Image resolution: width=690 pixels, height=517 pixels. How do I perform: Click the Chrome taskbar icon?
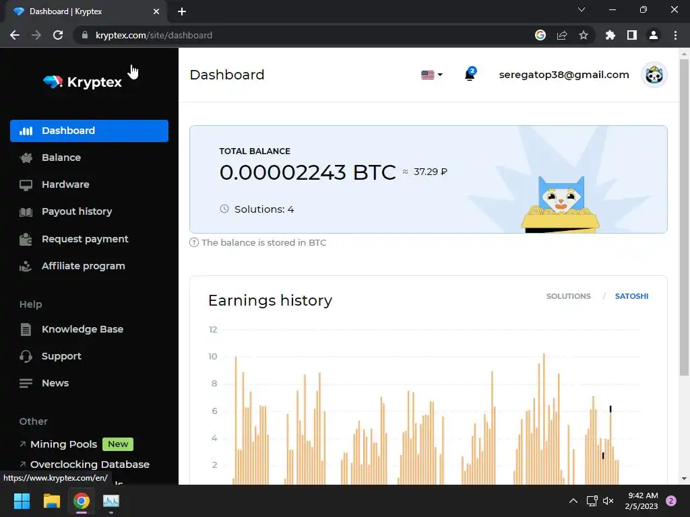pos(82,501)
